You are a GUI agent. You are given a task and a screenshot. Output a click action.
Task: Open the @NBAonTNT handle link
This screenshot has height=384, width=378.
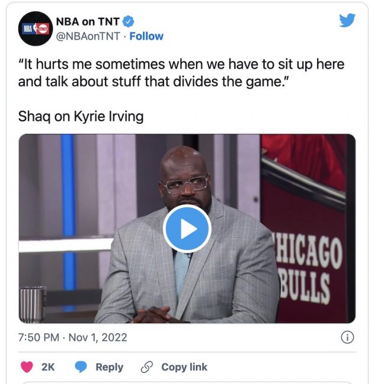(x=88, y=36)
